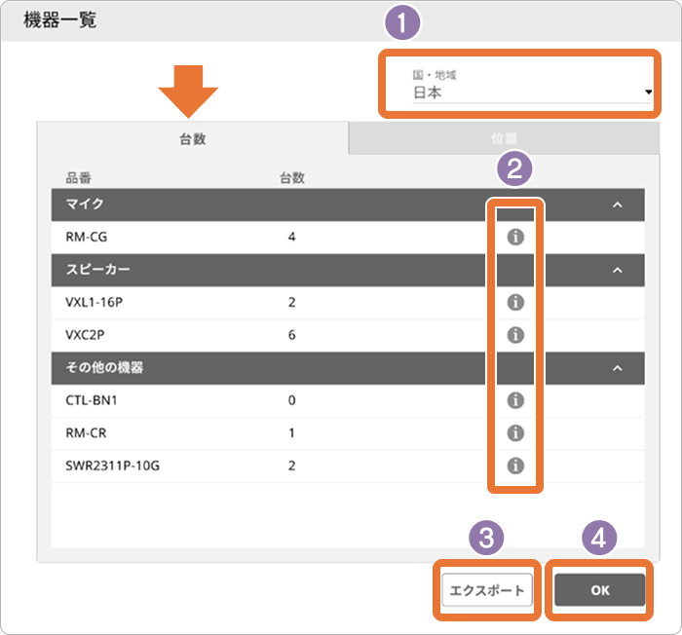Click quantity 4 for RM-CG
The image size is (682, 635).
click(292, 237)
